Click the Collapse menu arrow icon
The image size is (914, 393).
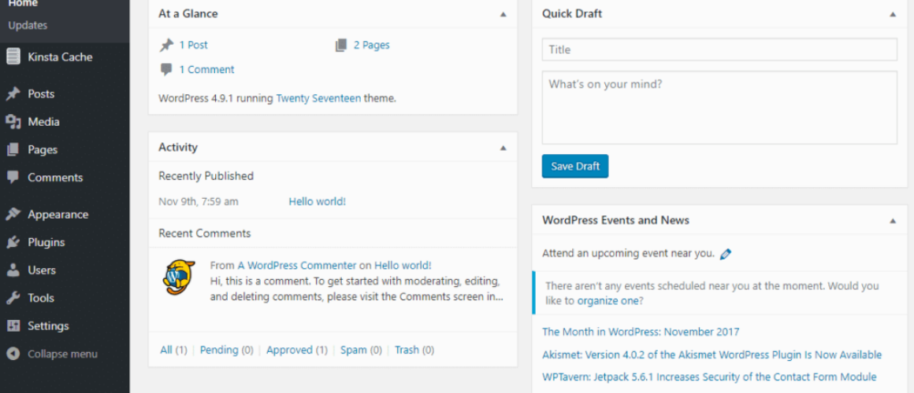click(13, 354)
